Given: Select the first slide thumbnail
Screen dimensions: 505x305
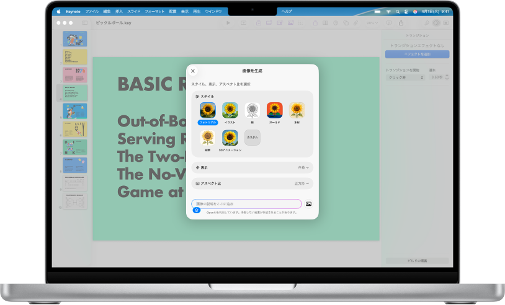Looking at the screenshot, I should pos(75,39).
